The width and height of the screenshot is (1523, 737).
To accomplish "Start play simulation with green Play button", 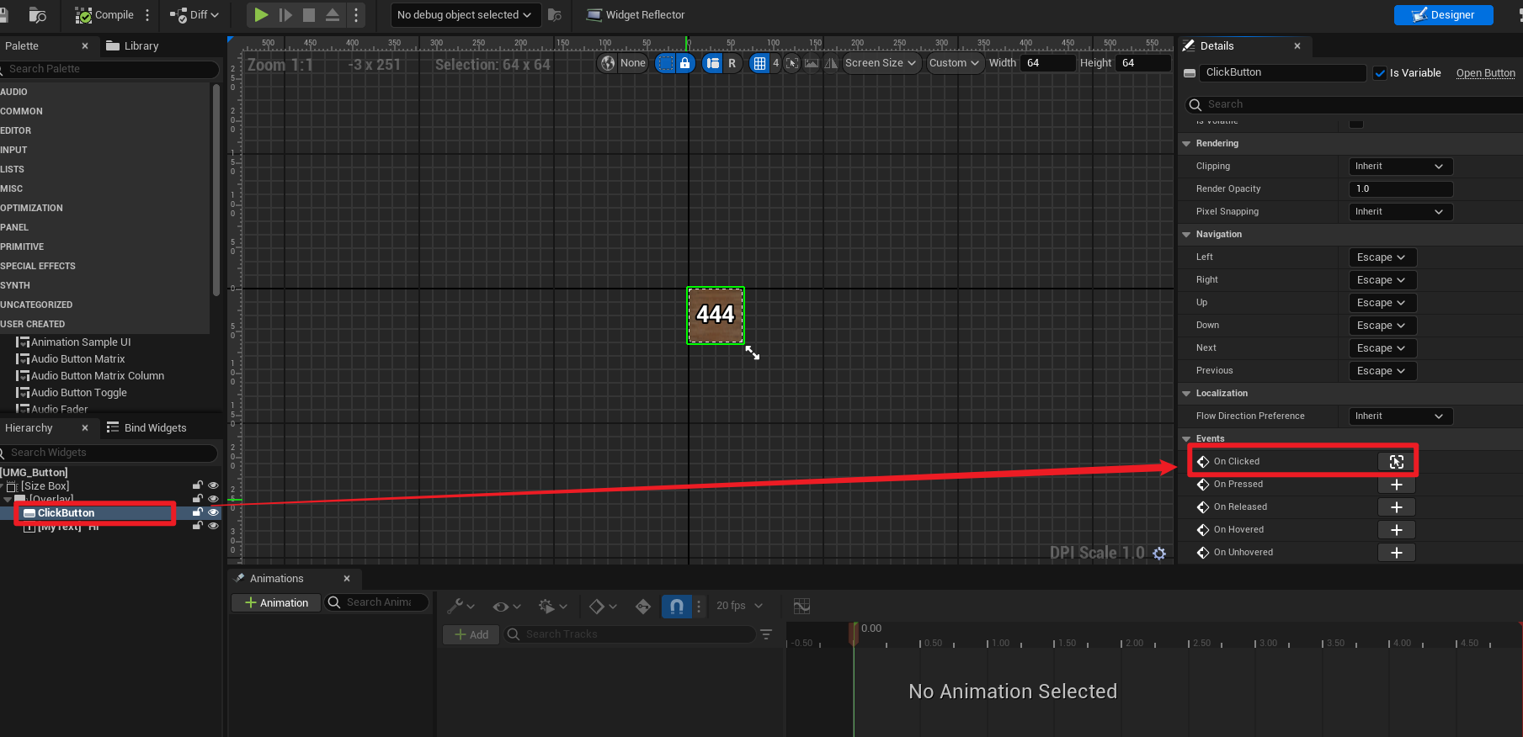I will [261, 15].
